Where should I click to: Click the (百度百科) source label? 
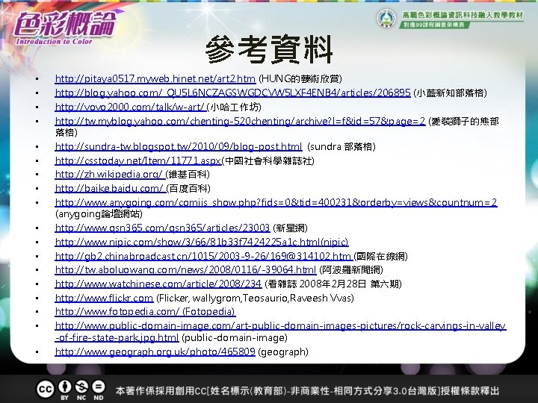pyautogui.click(x=188, y=189)
